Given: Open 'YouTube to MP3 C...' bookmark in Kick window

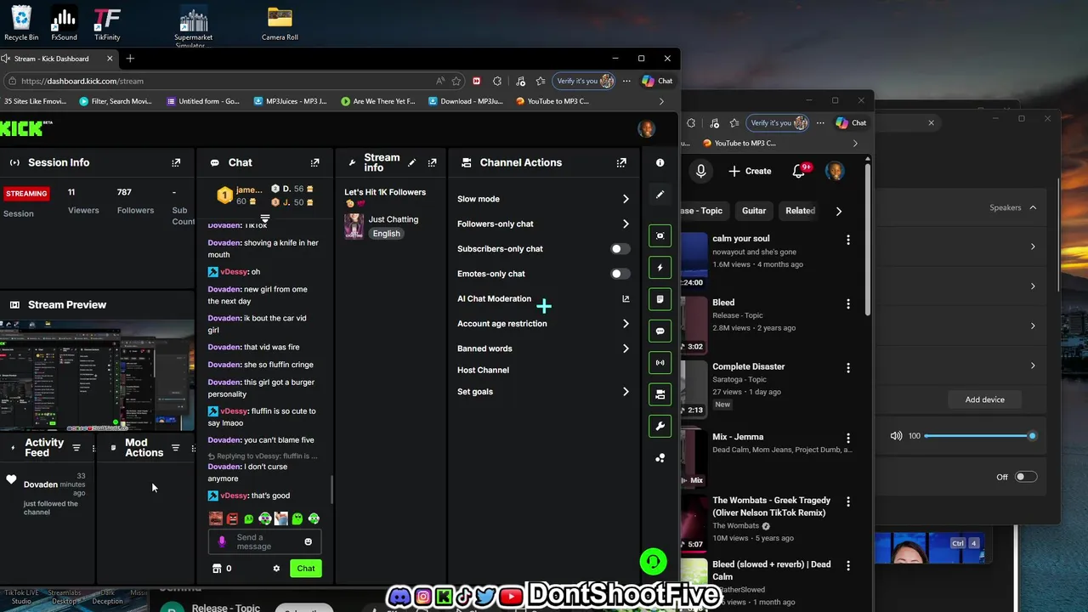Looking at the screenshot, I should 553,101.
